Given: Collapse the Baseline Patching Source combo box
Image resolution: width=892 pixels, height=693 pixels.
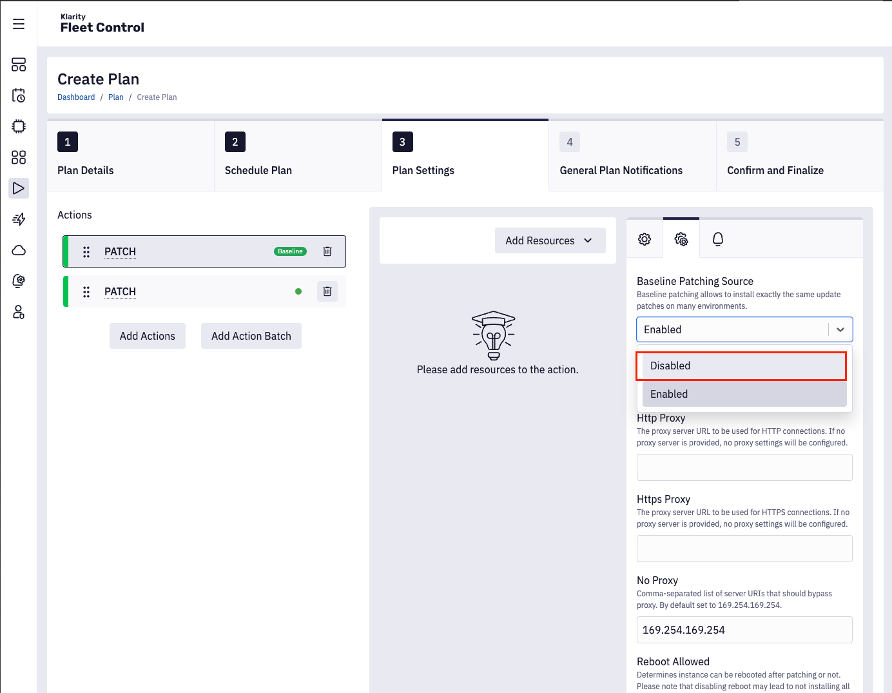Looking at the screenshot, I should [x=840, y=329].
